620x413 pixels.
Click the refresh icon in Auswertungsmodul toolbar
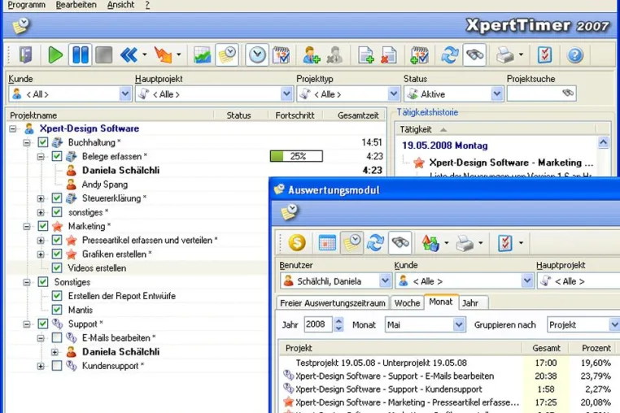[x=375, y=242]
